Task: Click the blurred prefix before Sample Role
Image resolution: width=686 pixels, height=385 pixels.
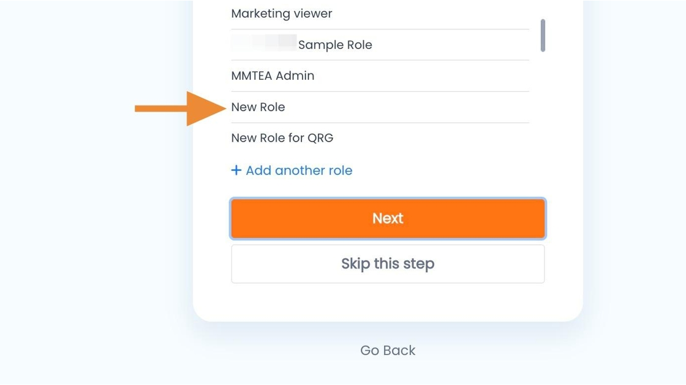Action: point(264,43)
